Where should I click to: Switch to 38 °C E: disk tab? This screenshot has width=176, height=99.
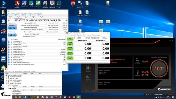click(x=34, y=16)
